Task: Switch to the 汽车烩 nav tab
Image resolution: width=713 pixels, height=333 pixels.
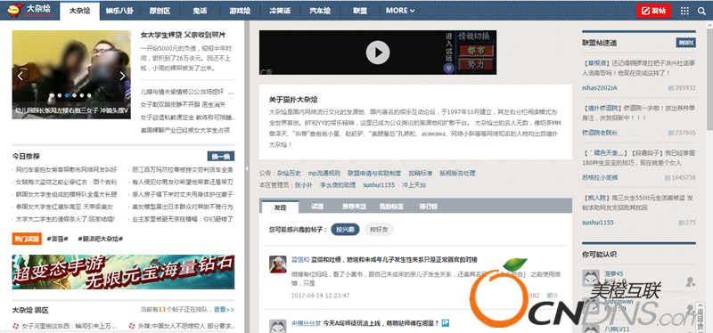Action: 320,11
